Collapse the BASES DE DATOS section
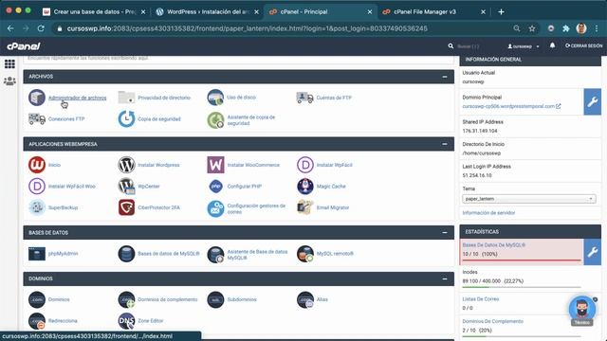This screenshot has height=341, width=607. pos(445,232)
